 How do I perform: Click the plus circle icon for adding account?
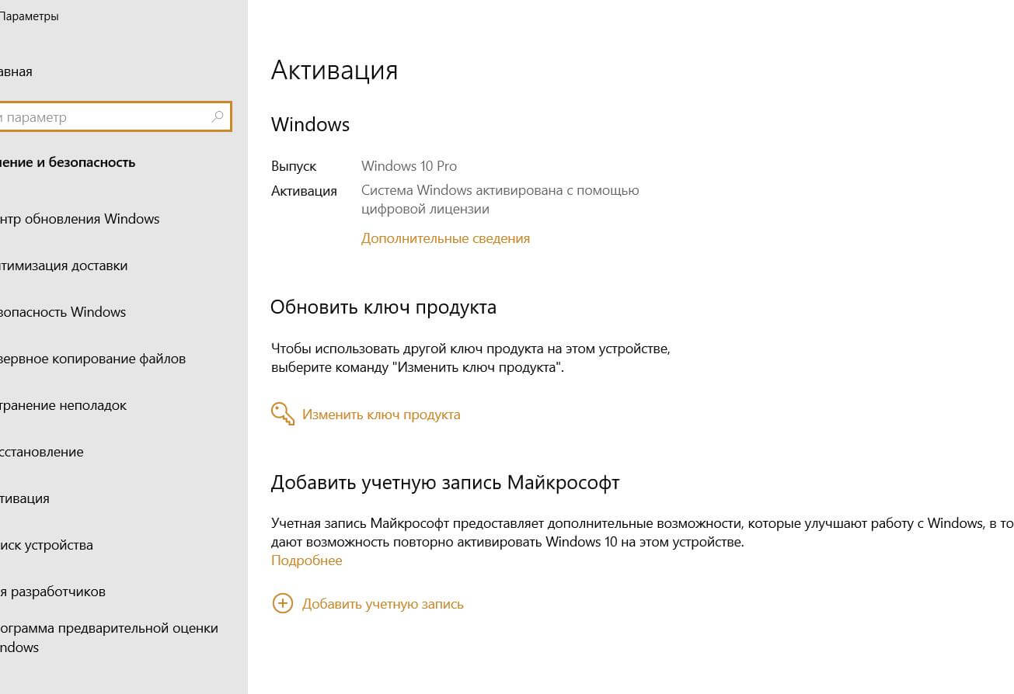click(x=282, y=603)
